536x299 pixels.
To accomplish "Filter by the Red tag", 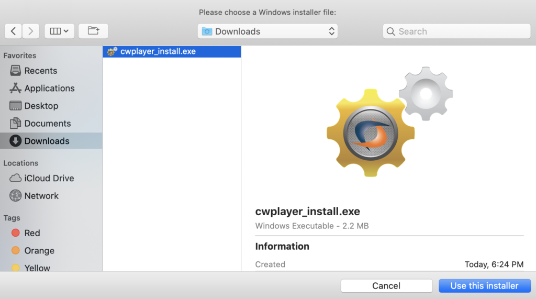I will 32,233.
